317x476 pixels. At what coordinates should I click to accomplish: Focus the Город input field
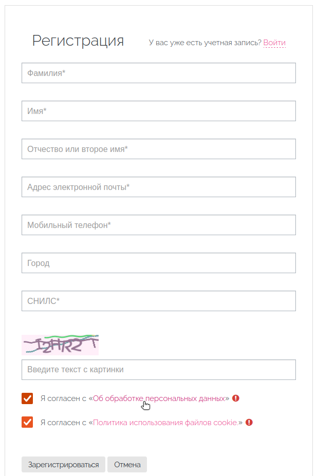pos(158,263)
